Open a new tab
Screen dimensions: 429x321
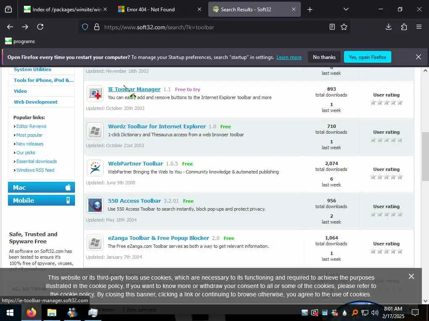click(310, 10)
